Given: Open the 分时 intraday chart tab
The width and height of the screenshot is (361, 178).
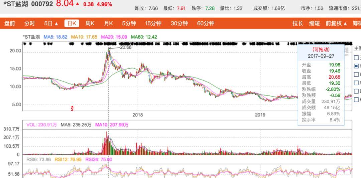Looking at the screenshot, I should click(x=29, y=23).
